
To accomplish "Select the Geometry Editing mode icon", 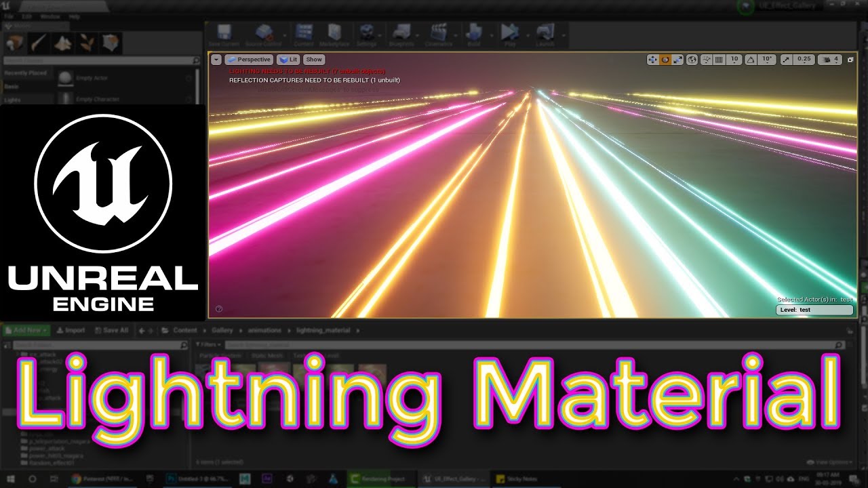I will click(111, 43).
